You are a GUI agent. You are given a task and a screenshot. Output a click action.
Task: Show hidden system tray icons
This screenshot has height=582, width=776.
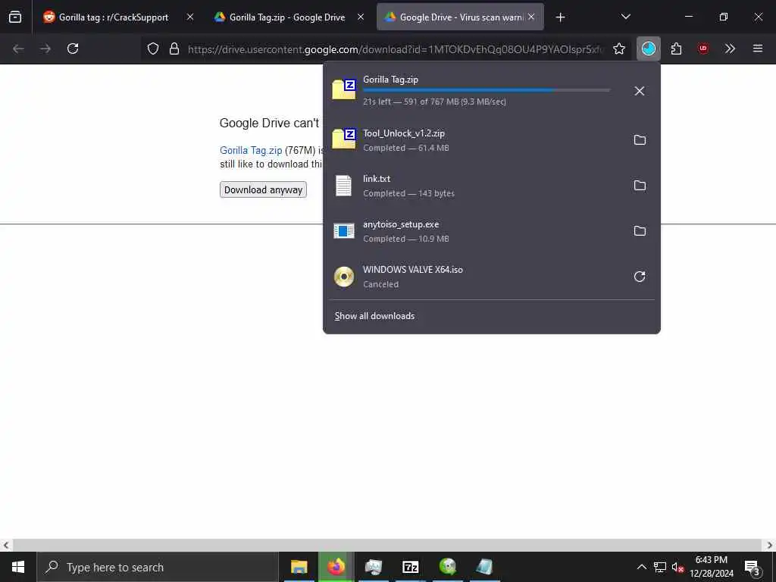click(x=641, y=567)
